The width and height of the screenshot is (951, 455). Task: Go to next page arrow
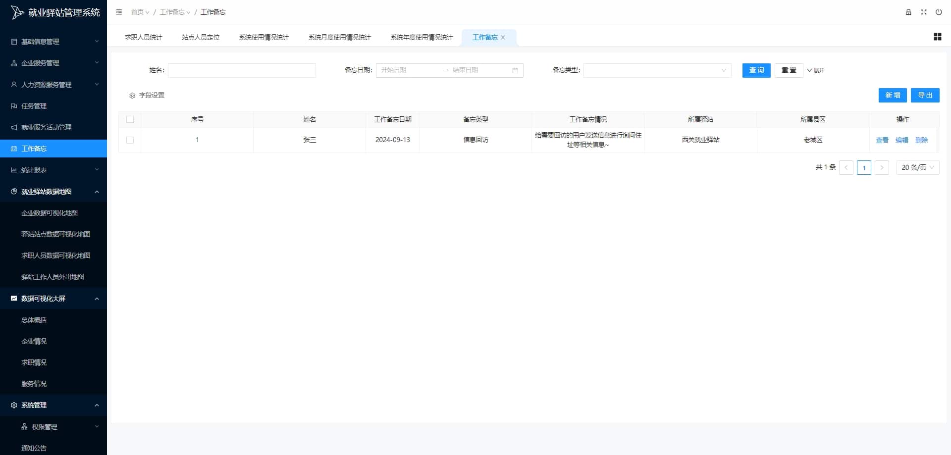(882, 167)
